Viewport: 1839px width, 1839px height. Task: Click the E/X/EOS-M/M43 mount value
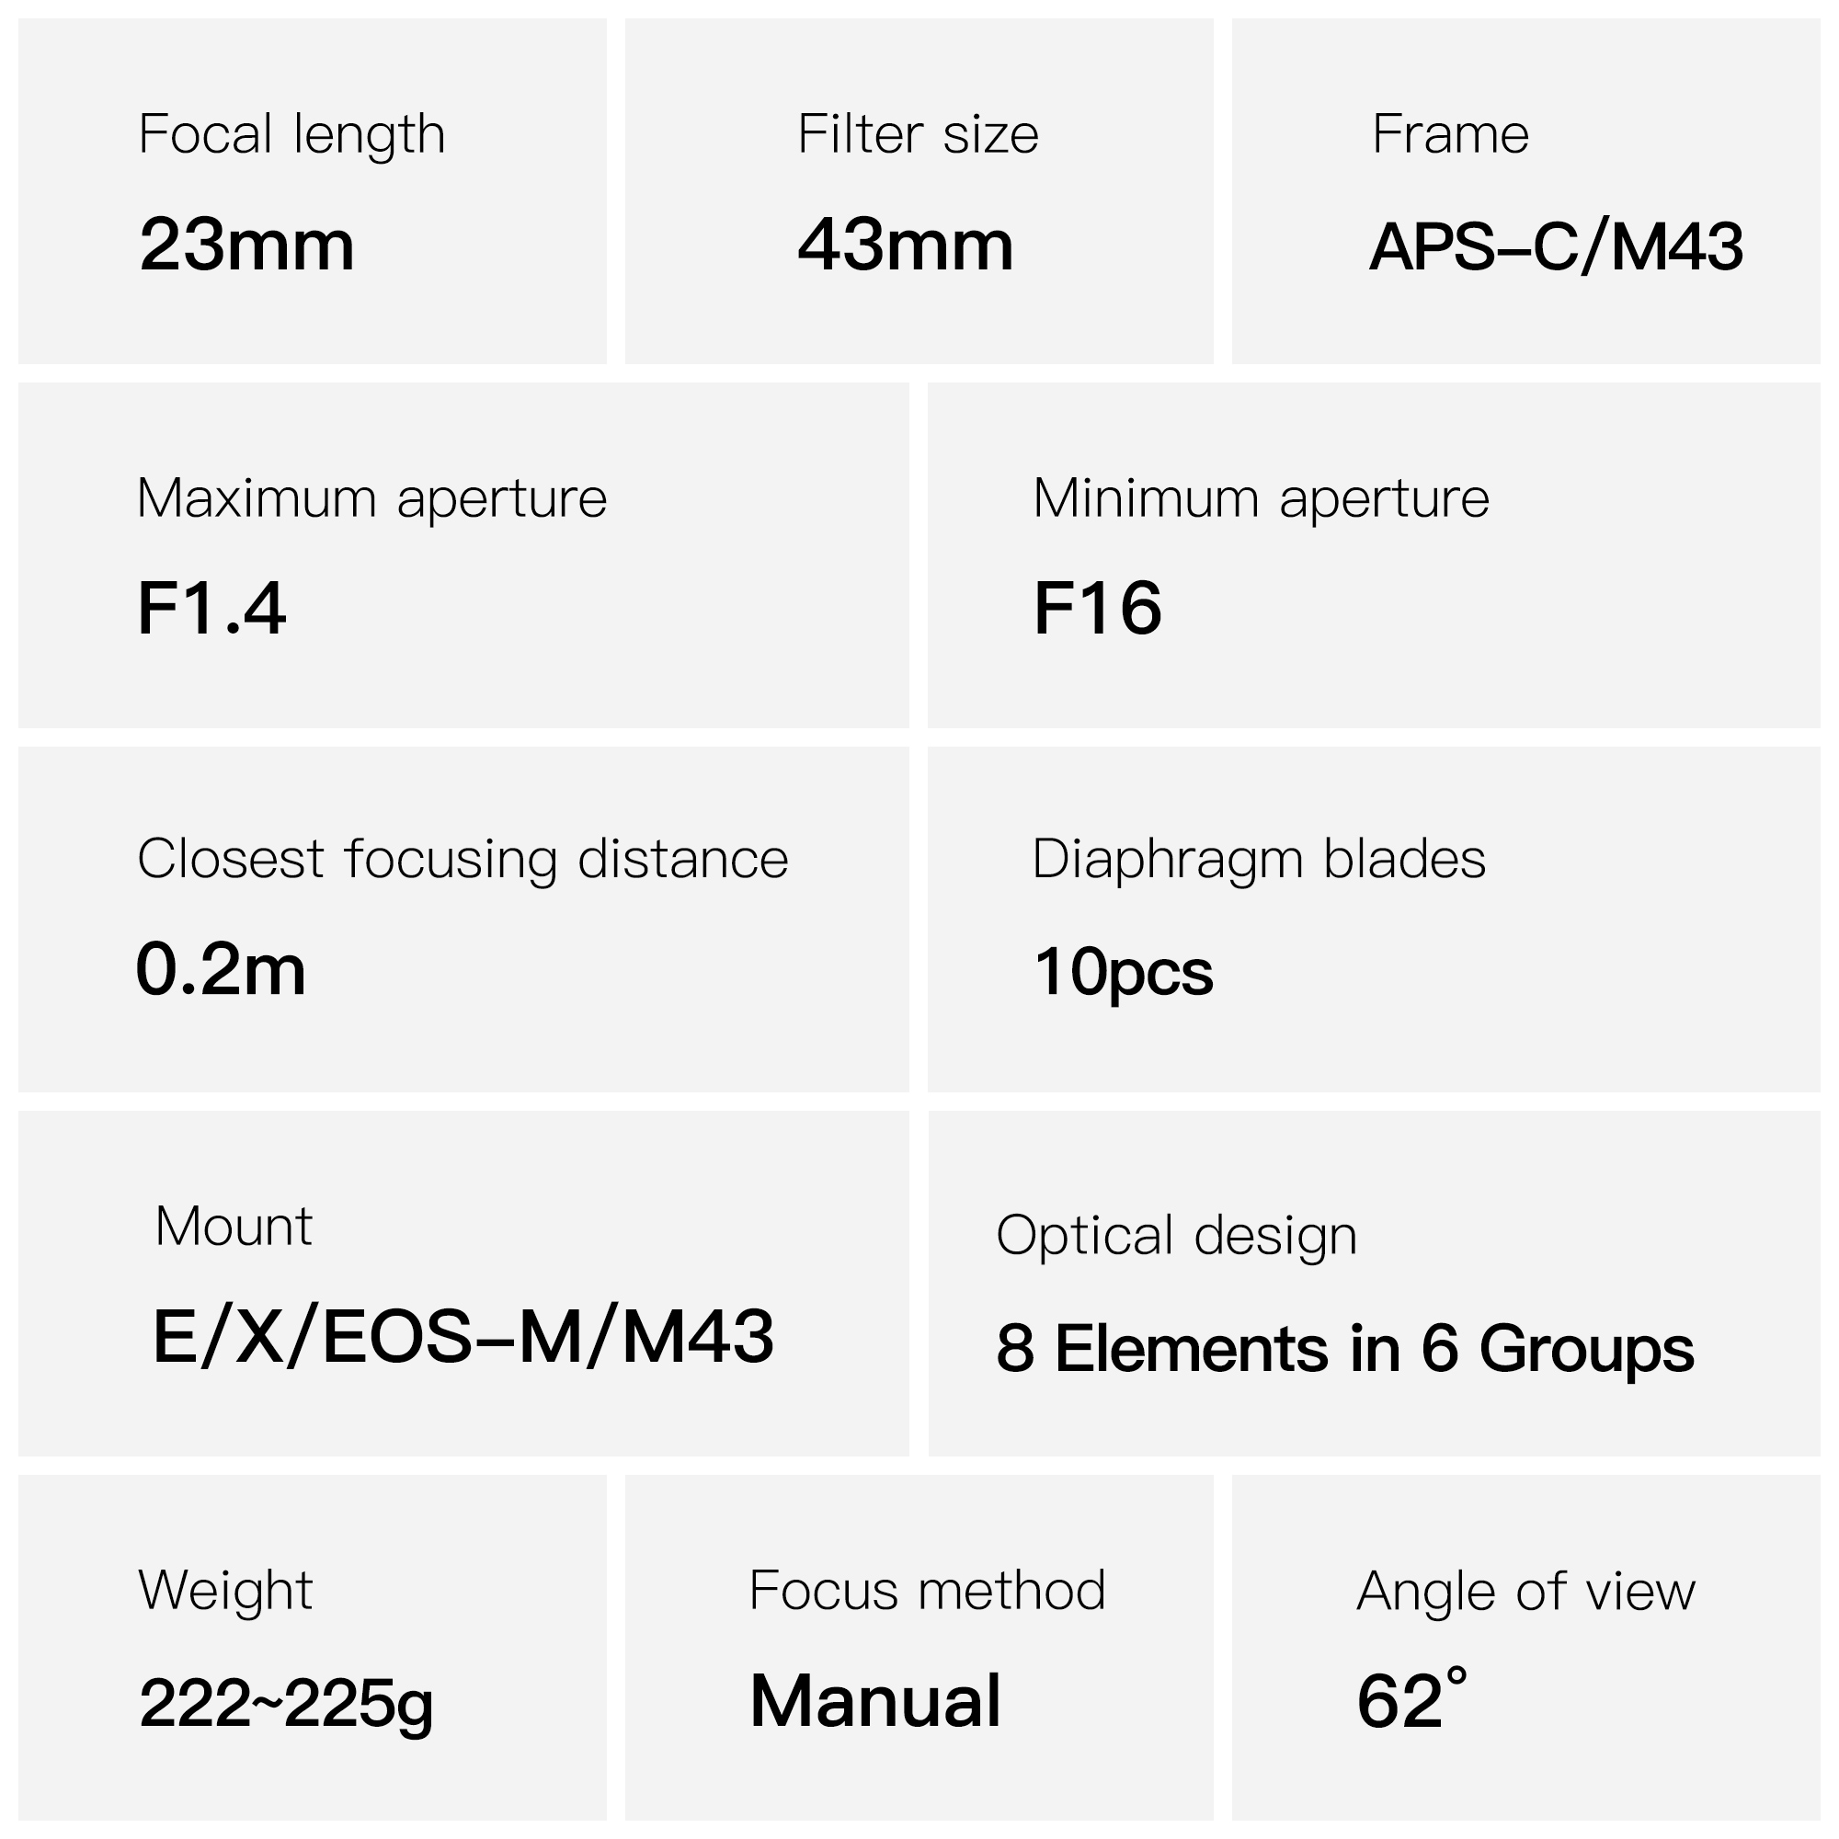tap(463, 1335)
